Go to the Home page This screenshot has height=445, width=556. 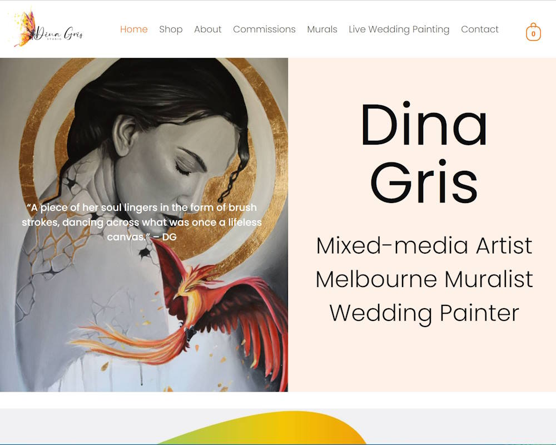coord(134,29)
